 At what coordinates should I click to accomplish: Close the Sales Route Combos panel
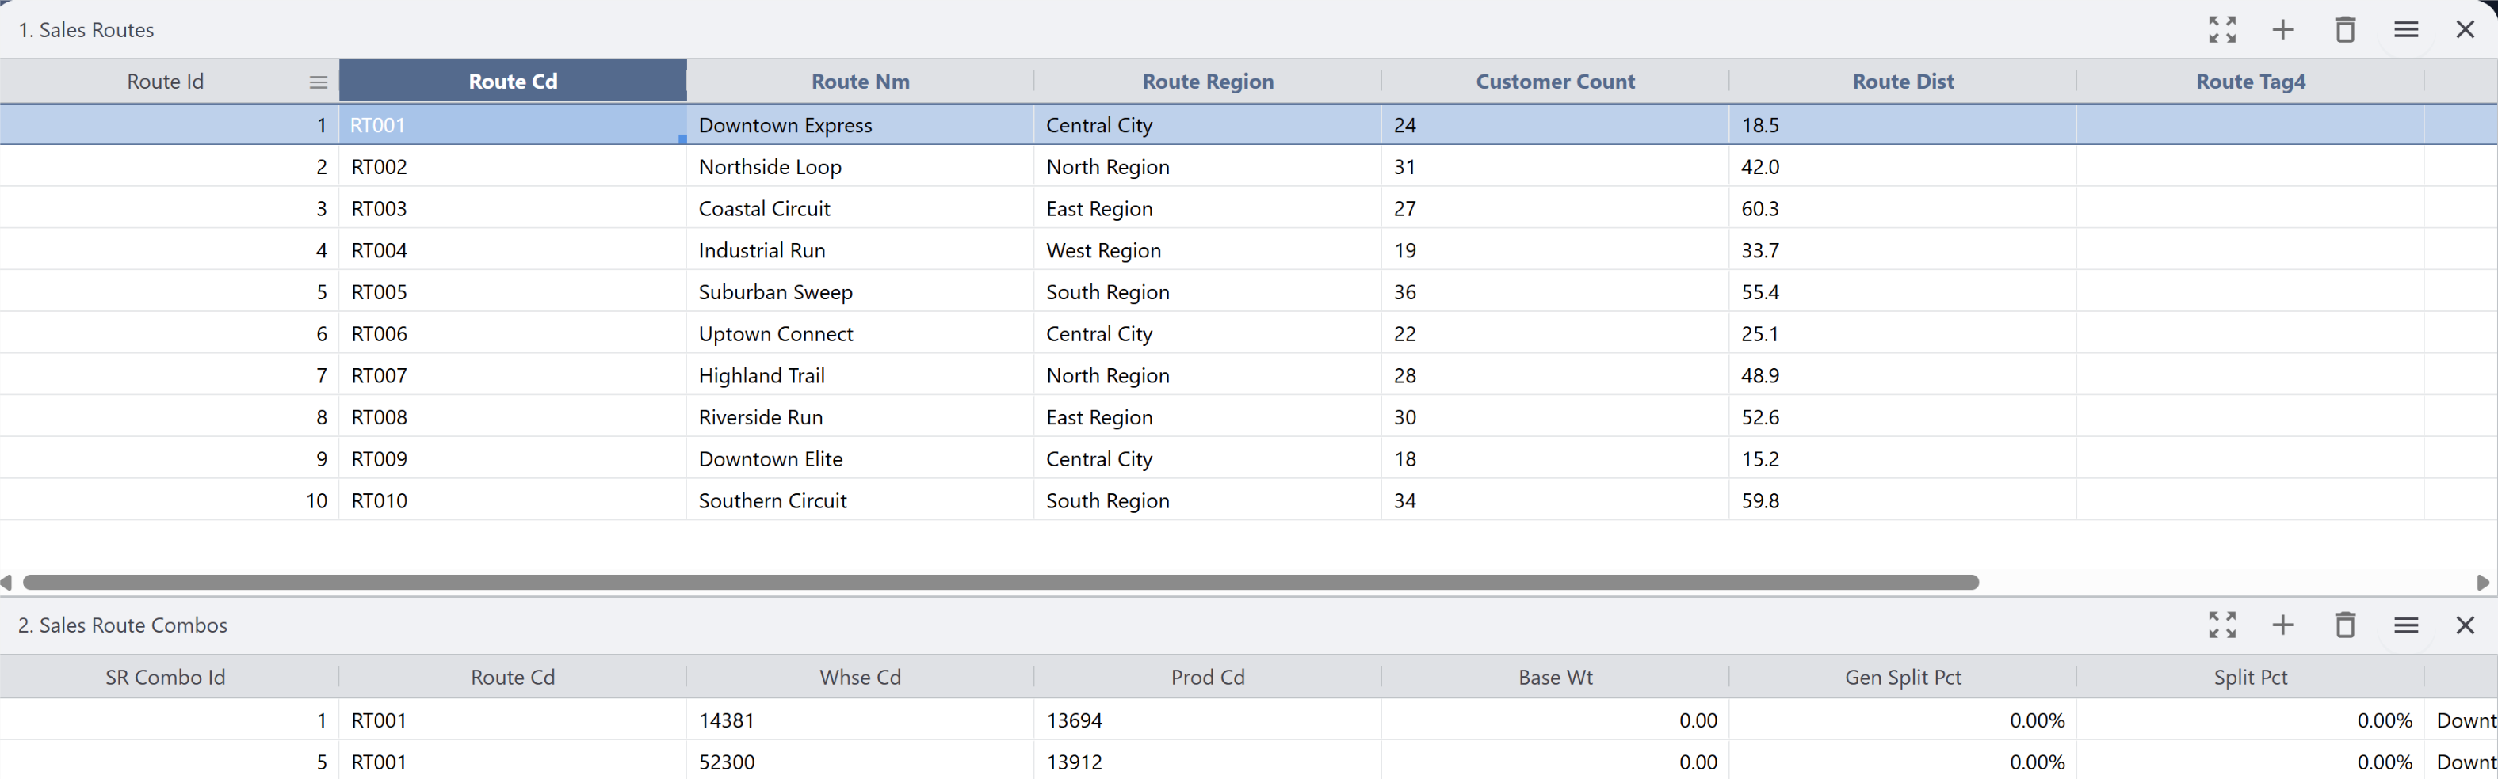click(x=2466, y=625)
